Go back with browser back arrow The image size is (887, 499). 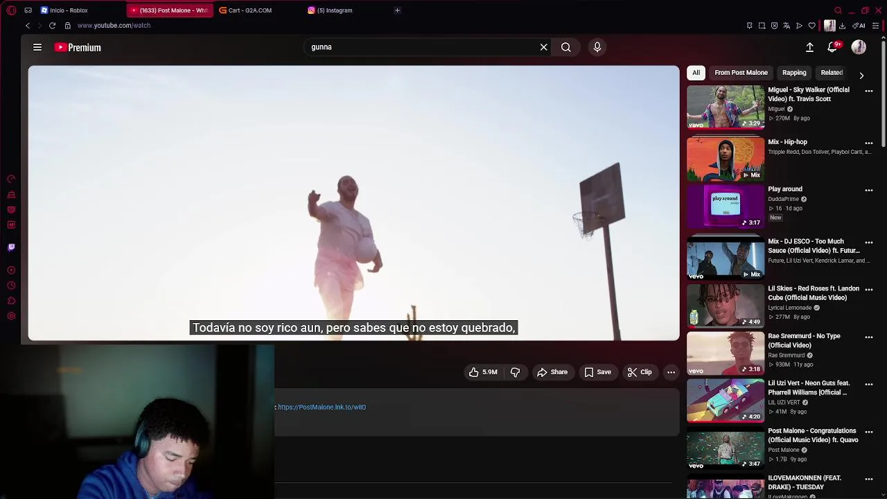click(28, 26)
